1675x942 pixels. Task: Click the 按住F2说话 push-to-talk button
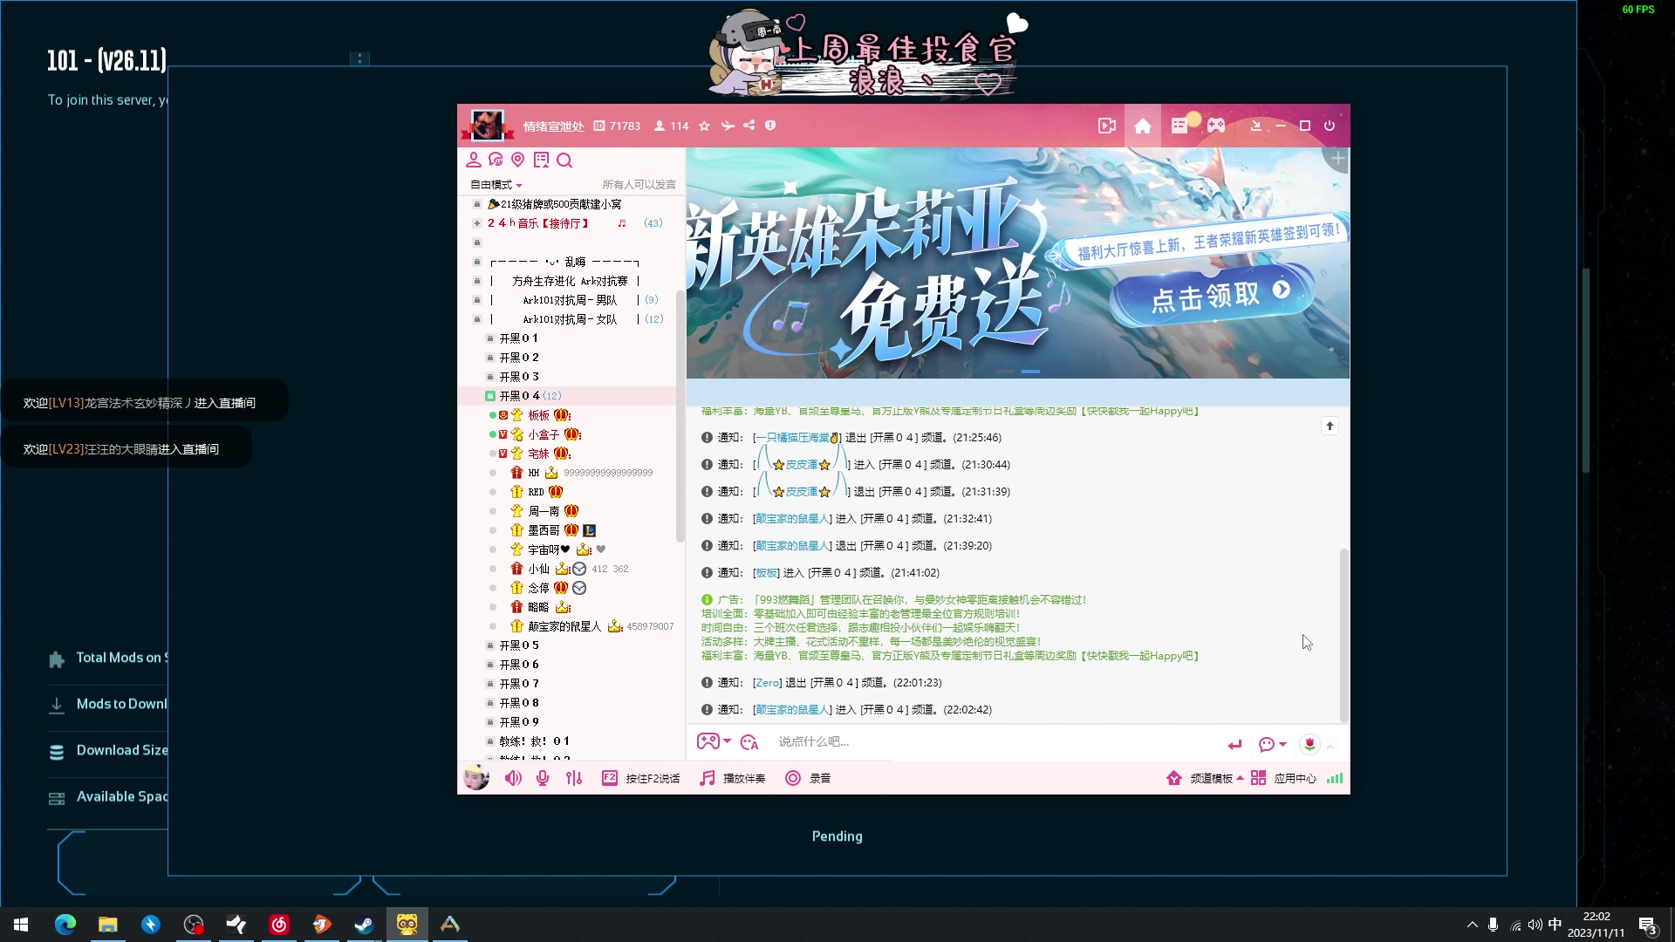point(641,778)
